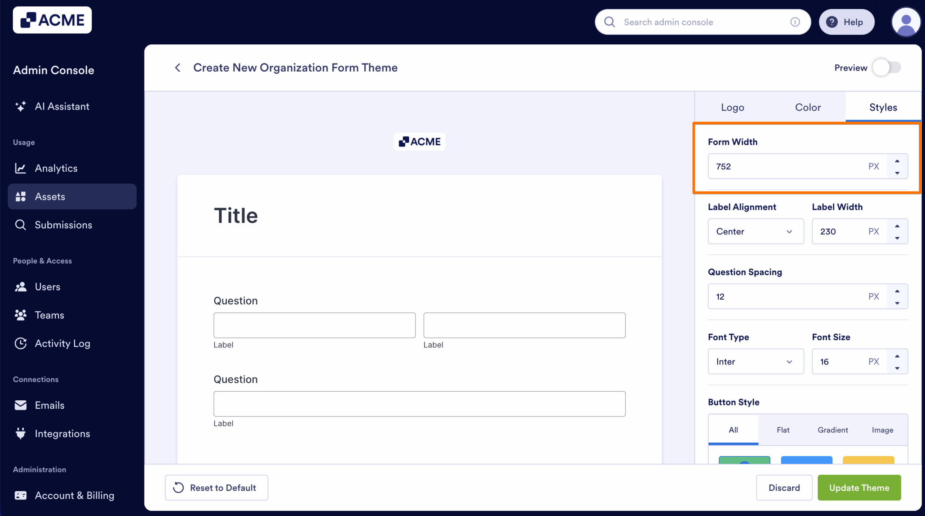This screenshot has height=516, width=925.
Task: Open the Font Type dropdown
Action: coord(756,361)
